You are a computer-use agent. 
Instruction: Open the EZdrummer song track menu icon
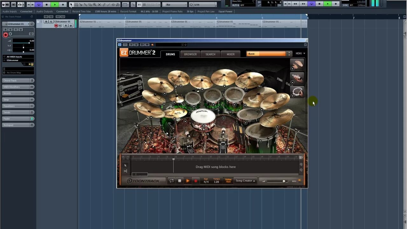301,157
